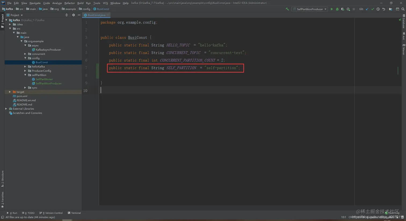This screenshot has height=221, width=406.
Task: Click the Run Anything window icon
Action: coord(397,9)
